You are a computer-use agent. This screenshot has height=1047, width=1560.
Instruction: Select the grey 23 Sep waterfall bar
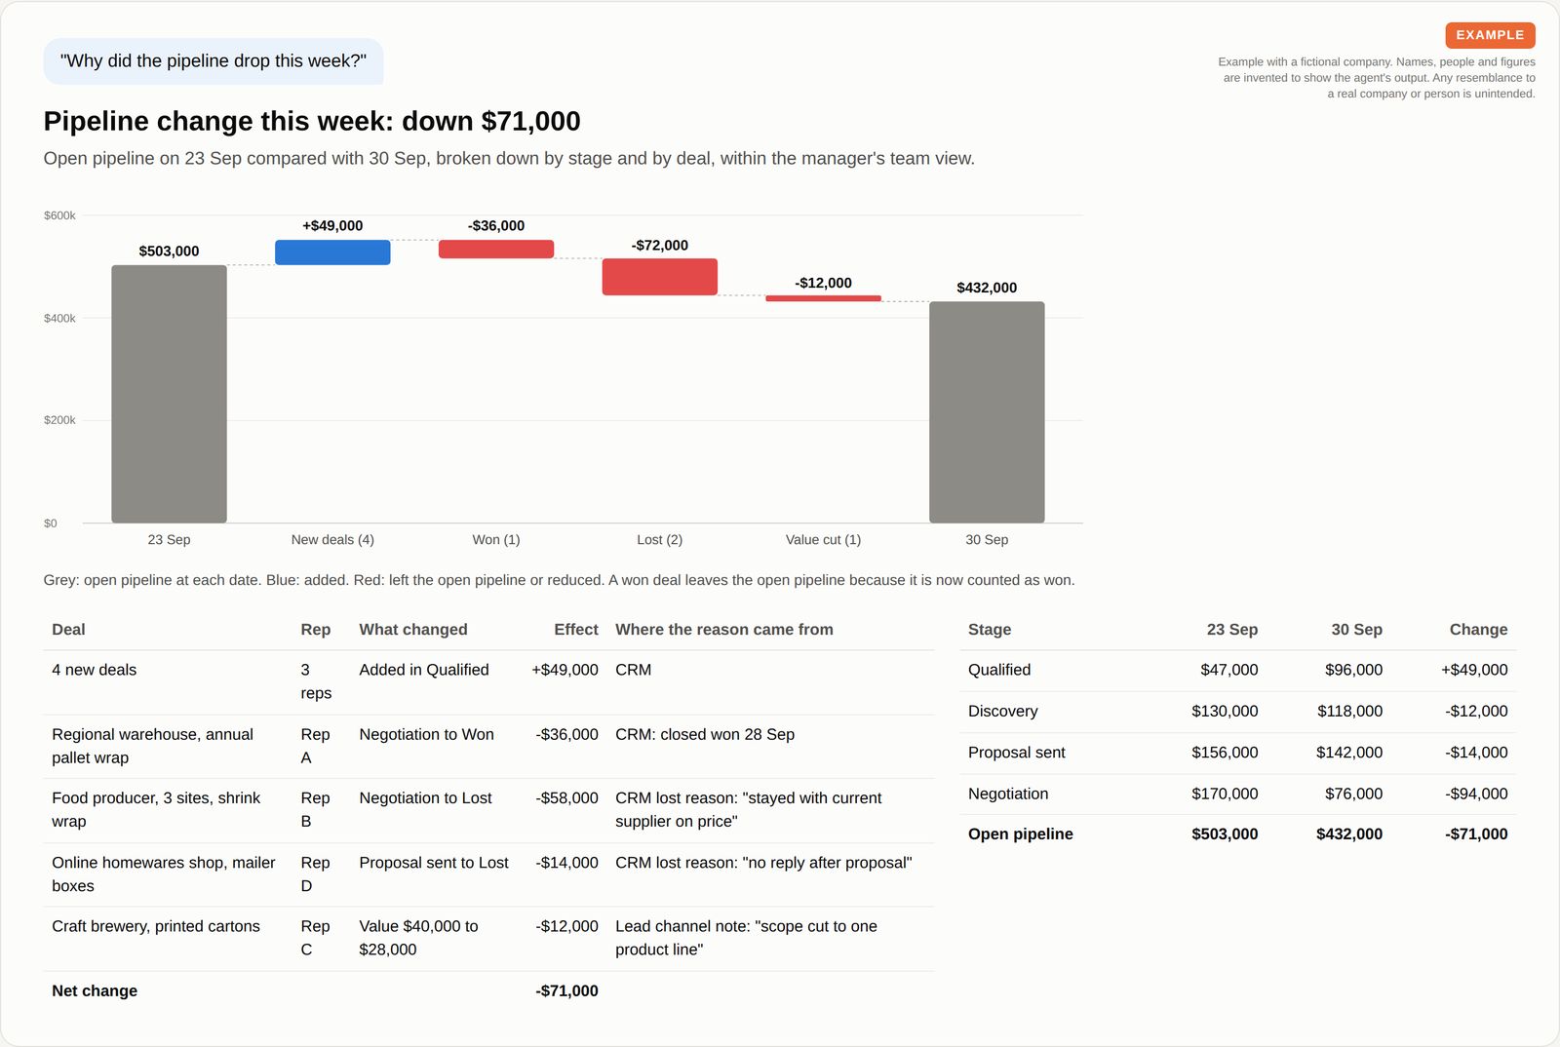[169, 394]
